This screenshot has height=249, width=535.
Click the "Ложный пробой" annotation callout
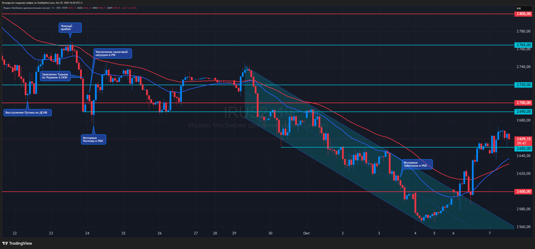[70, 28]
